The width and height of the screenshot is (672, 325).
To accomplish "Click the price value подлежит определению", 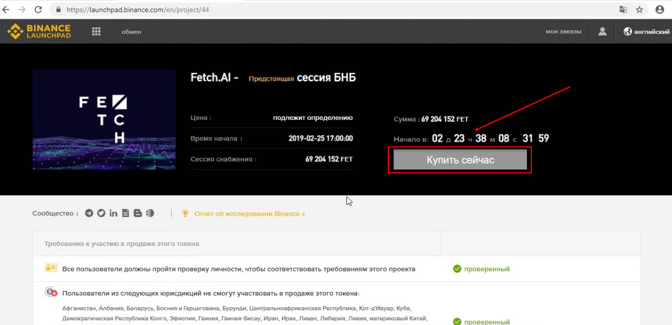I will (x=313, y=118).
